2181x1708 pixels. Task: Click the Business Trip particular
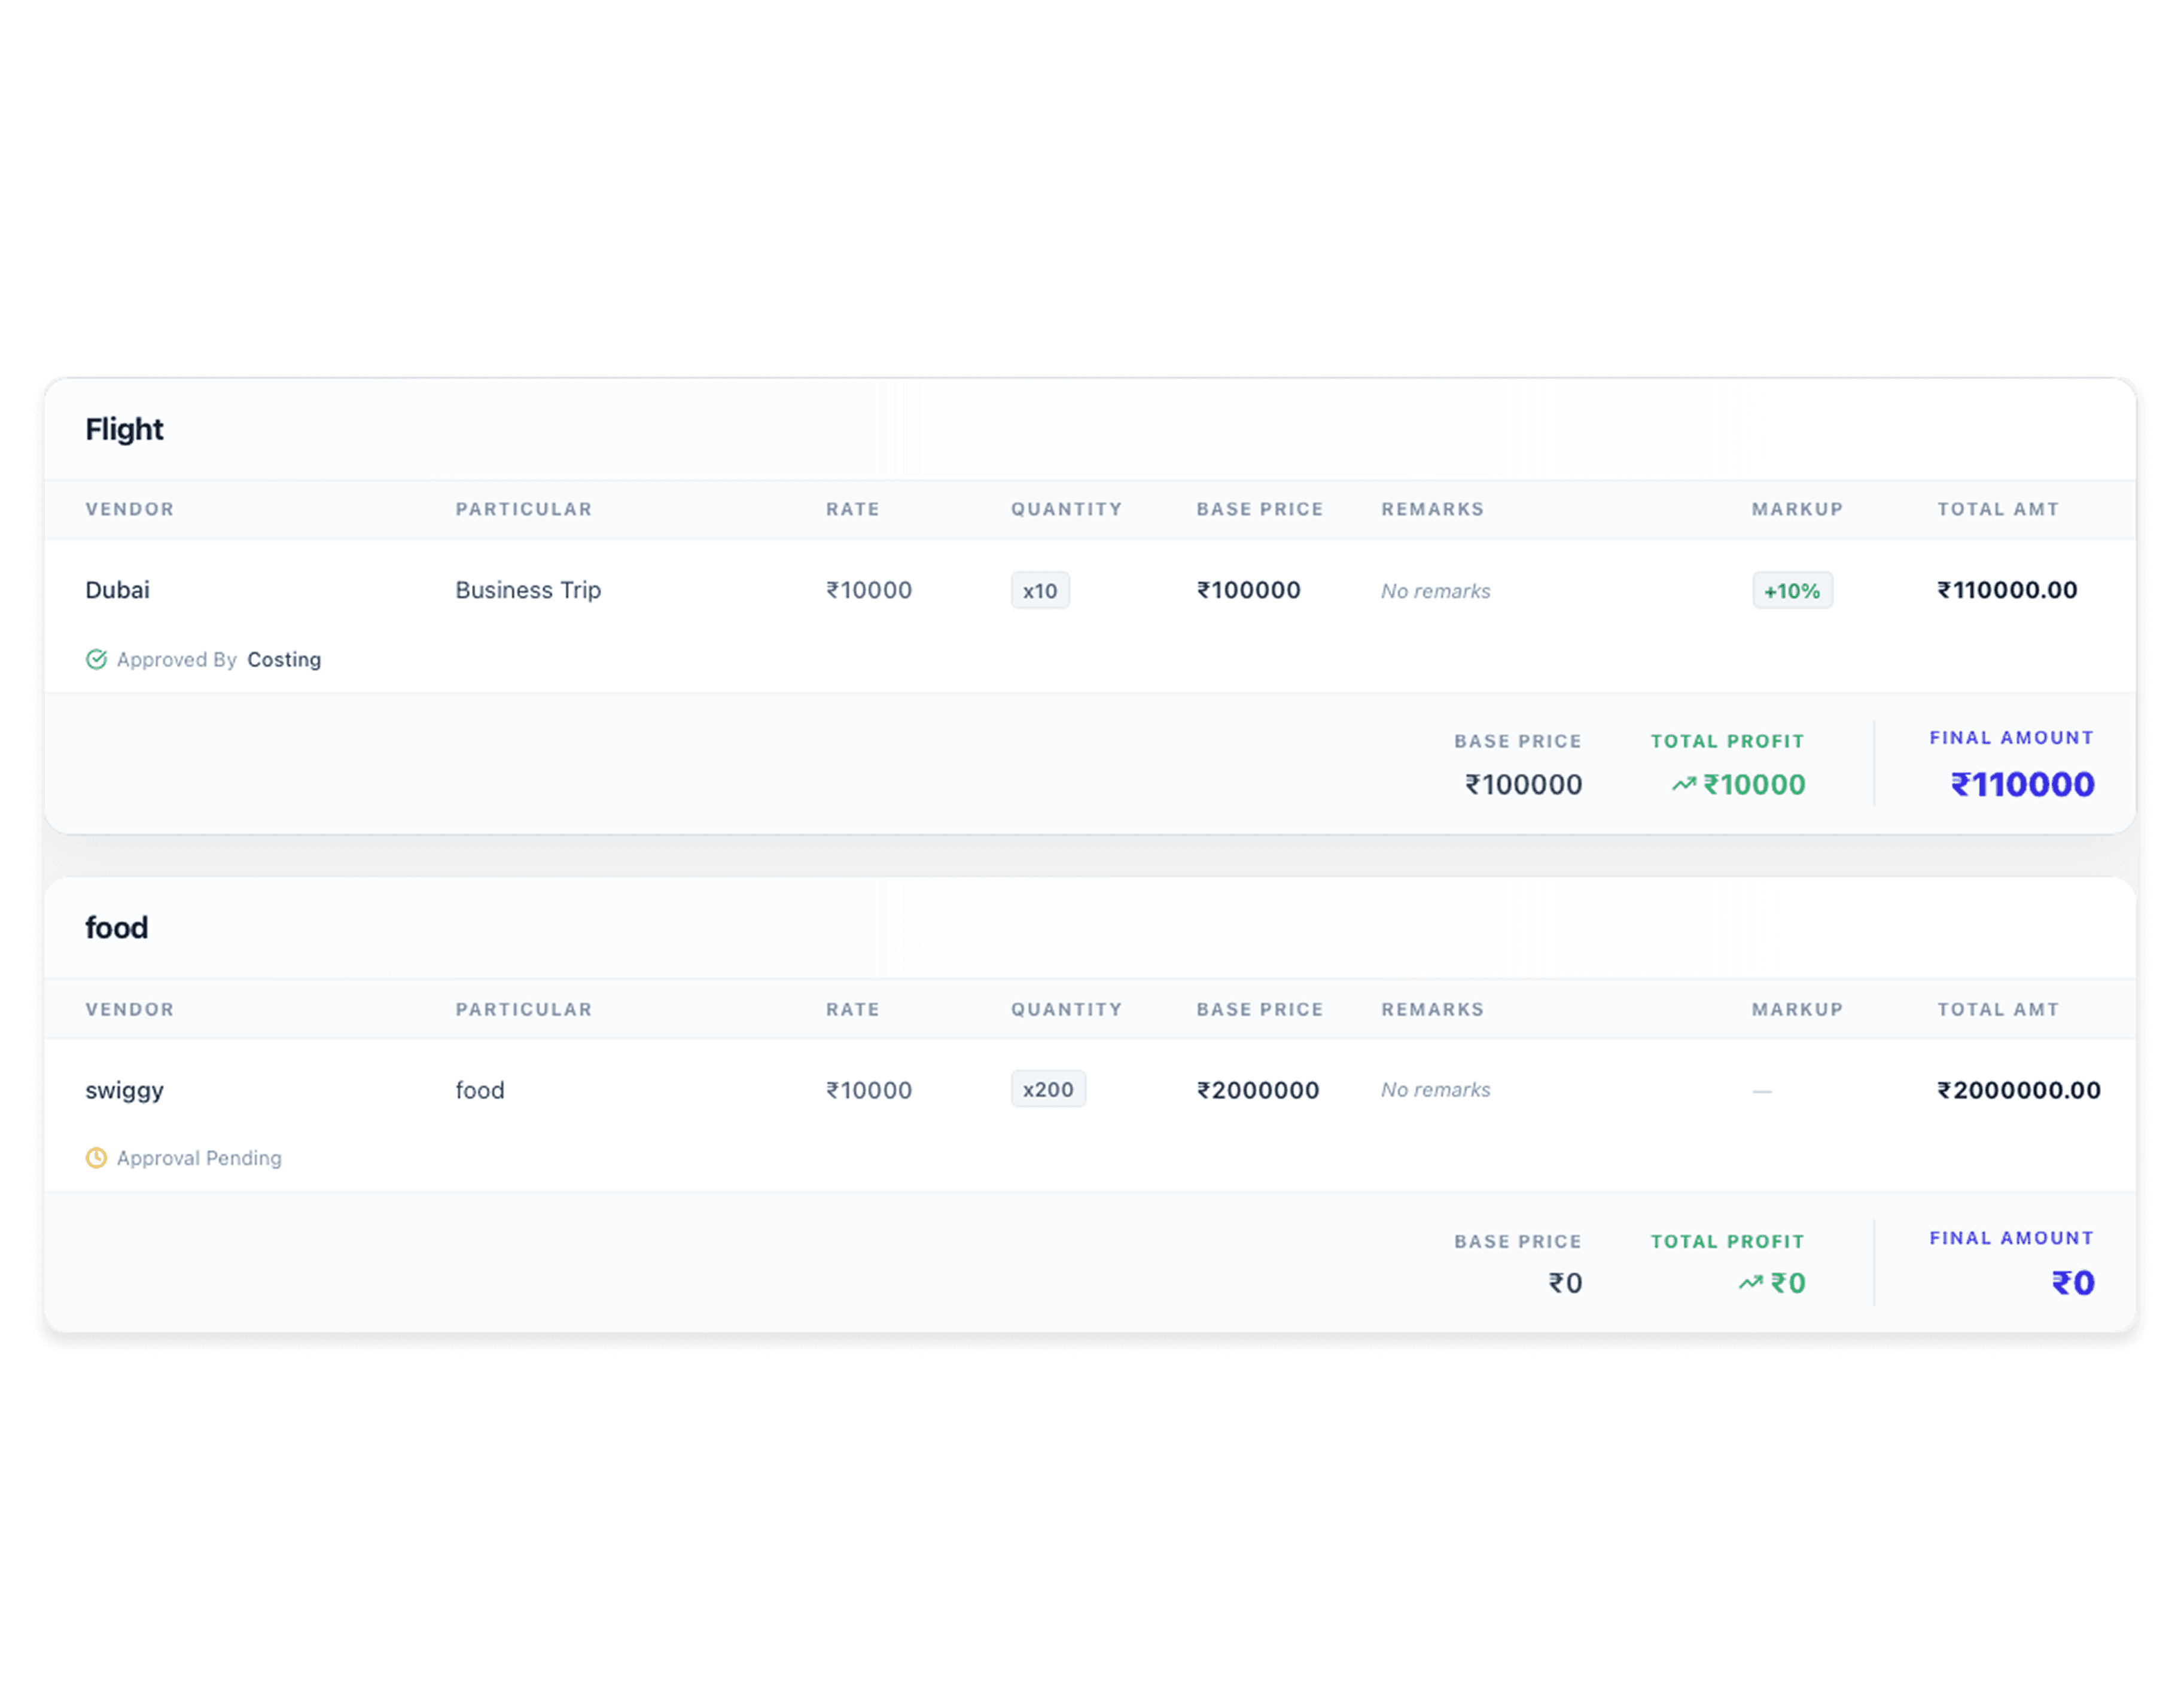(x=528, y=590)
